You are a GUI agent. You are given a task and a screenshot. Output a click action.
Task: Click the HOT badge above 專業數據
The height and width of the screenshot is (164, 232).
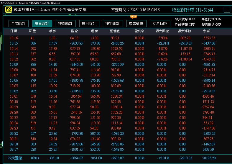pos(134,17)
